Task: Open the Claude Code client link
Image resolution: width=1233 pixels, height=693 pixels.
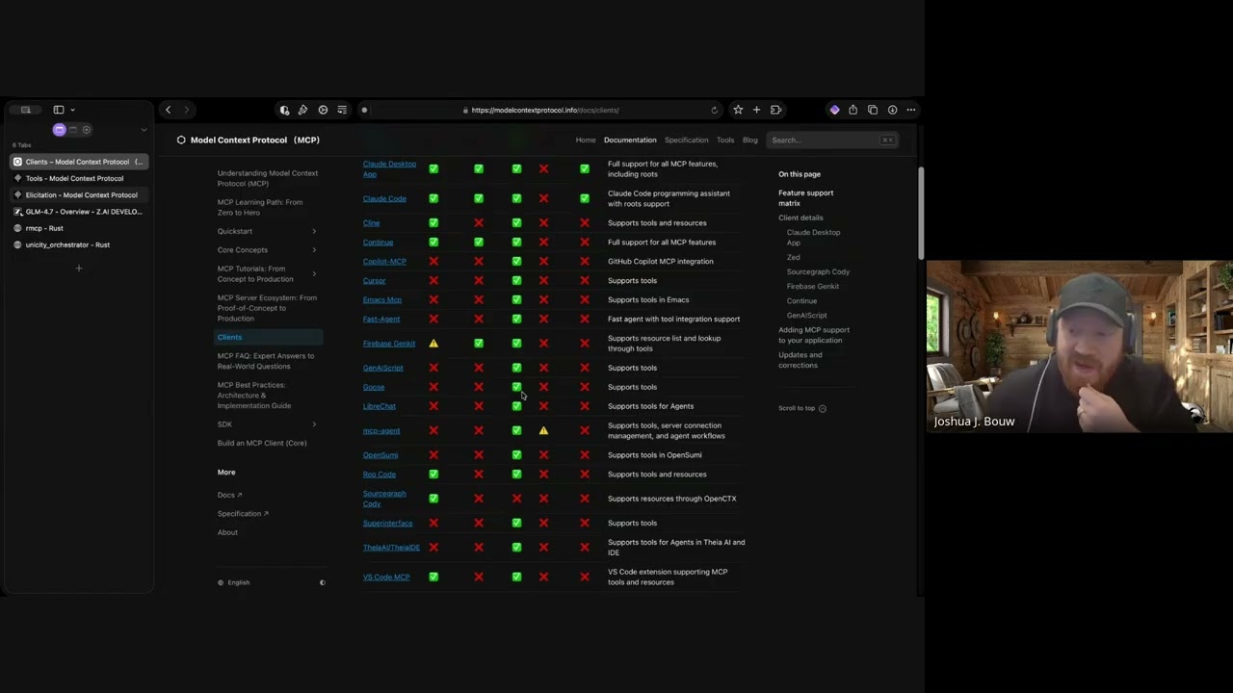Action: point(384,198)
